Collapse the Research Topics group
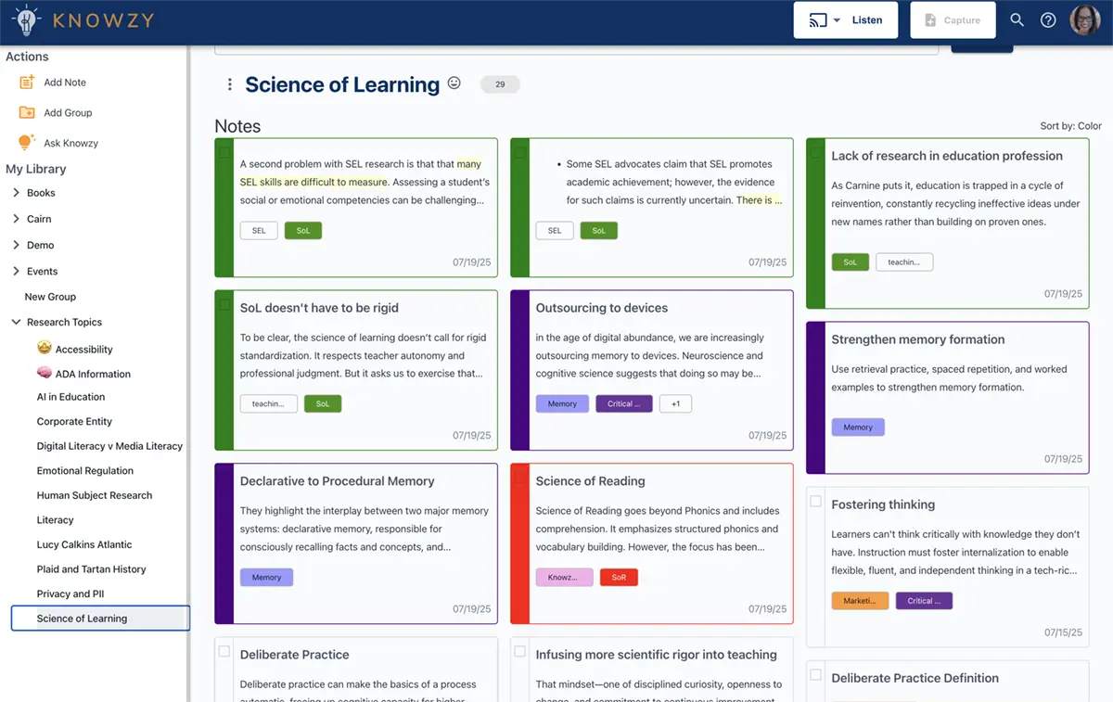The image size is (1113, 702). 16,322
